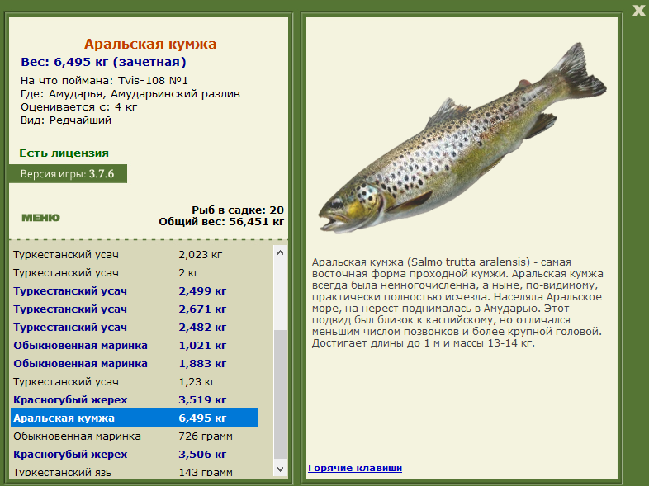Select Красногубый жерех 3,506 кг row
This screenshot has width=649, height=486.
click(135, 454)
